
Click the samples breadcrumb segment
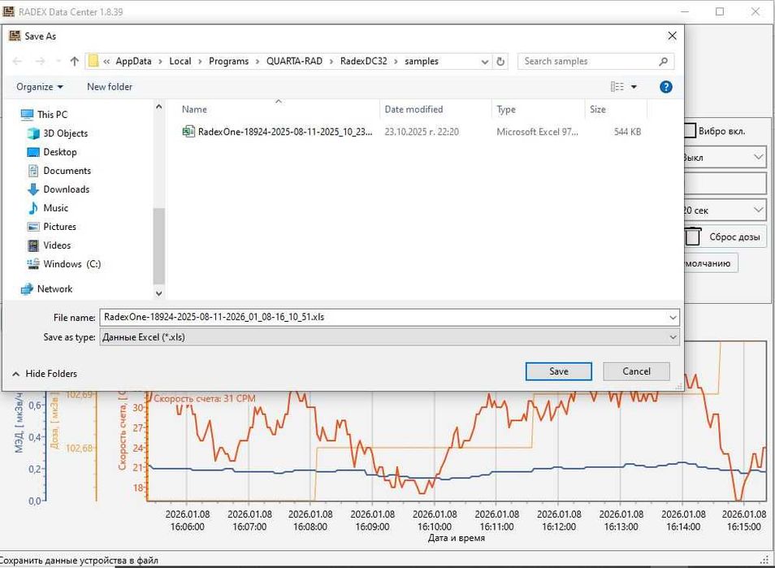(421, 61)
